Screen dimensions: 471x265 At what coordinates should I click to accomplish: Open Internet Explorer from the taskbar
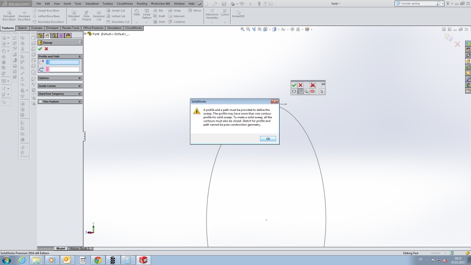pyautogui.click(x=22, y=260)
